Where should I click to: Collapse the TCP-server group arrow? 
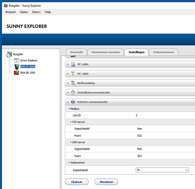pos(71,122)
